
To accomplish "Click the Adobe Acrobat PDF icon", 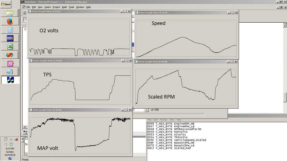I will click(x=10, y=63).
